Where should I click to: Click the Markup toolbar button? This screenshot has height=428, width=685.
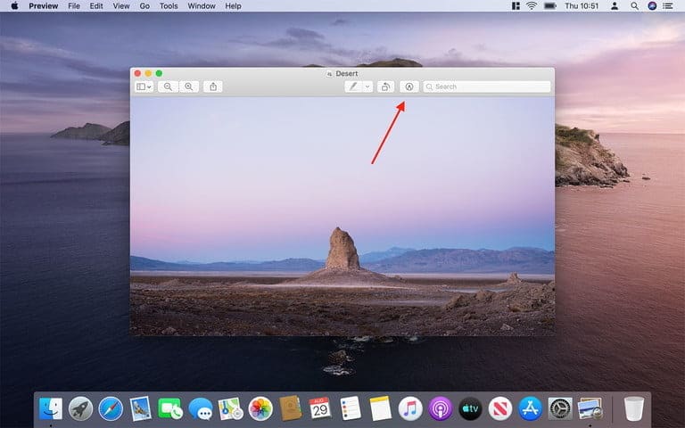click(409, 86)
